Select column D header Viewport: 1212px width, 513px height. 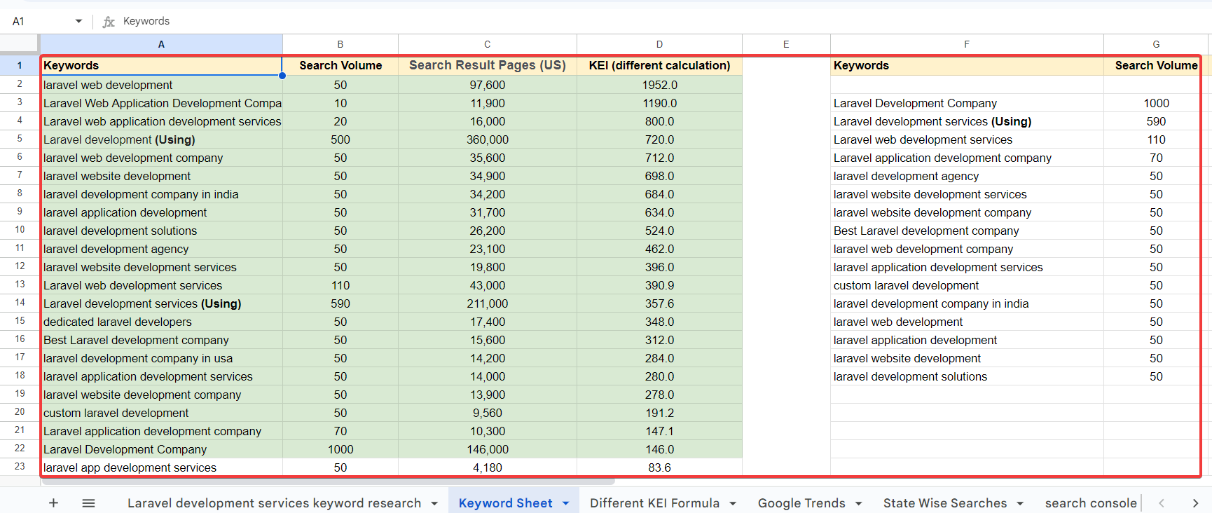(659, 44)
